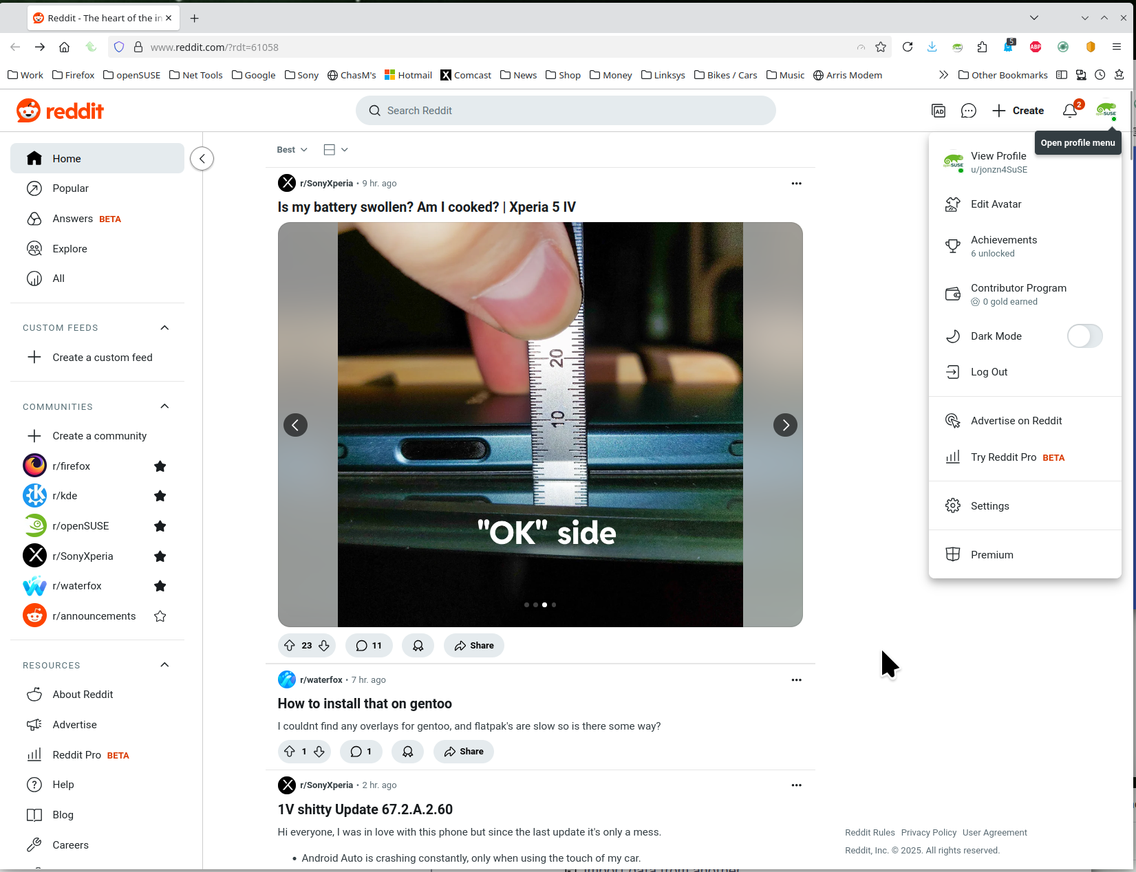Open a new browser tab
This screenshot has width=1136, height=872.
(x=195, y=19)
